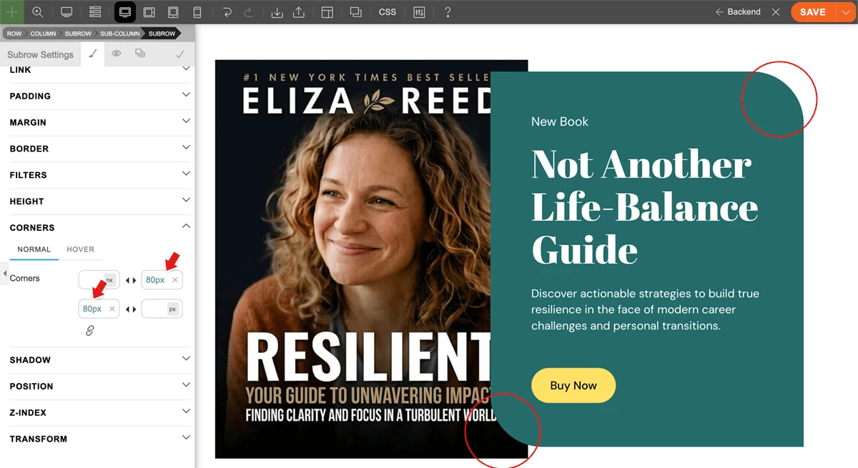Click the bottom-right corner radius input
858x468 pixels.
coord(162,309)
